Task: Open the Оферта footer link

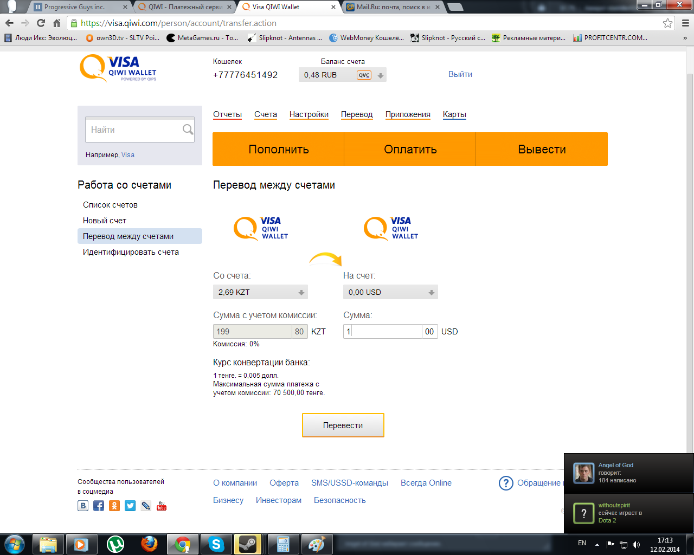Action: click(284, 483)
